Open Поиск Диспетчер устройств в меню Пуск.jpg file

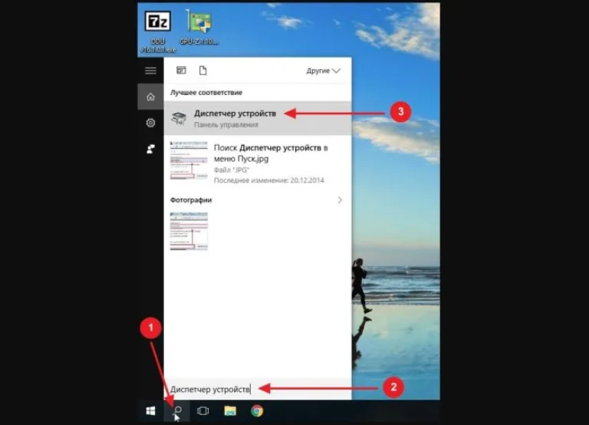[258, 163]
